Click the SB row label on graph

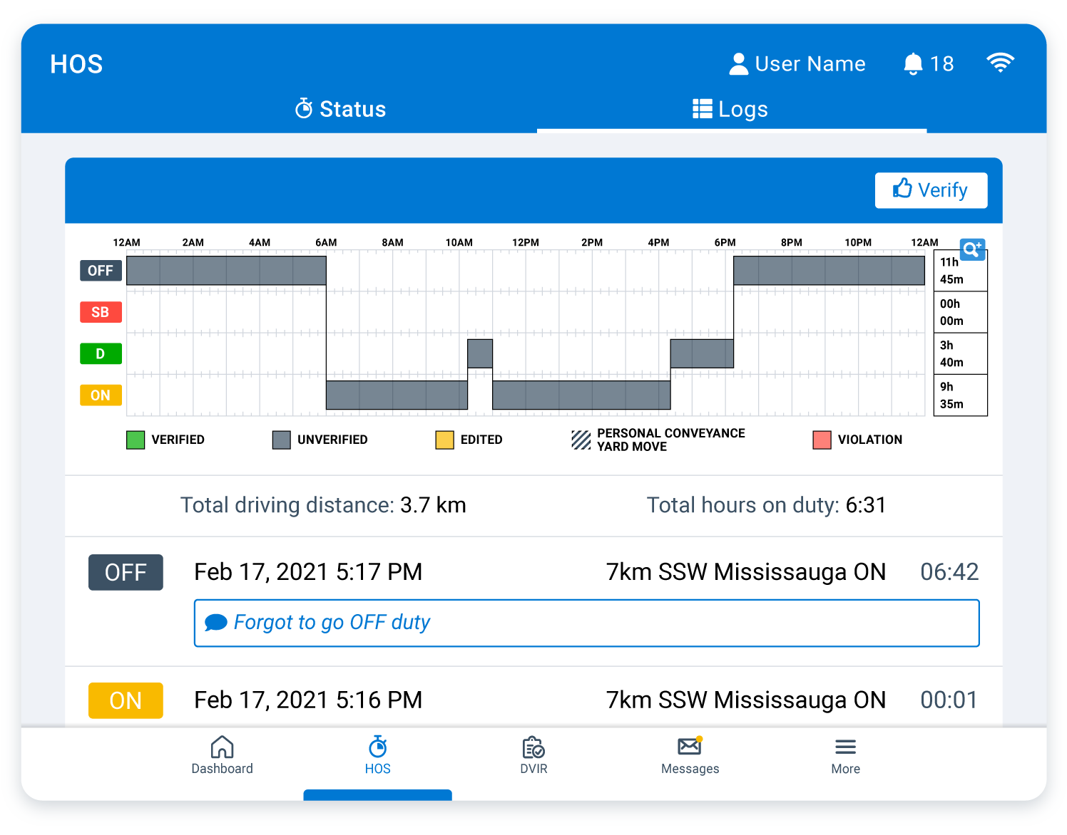pos(101,312)
